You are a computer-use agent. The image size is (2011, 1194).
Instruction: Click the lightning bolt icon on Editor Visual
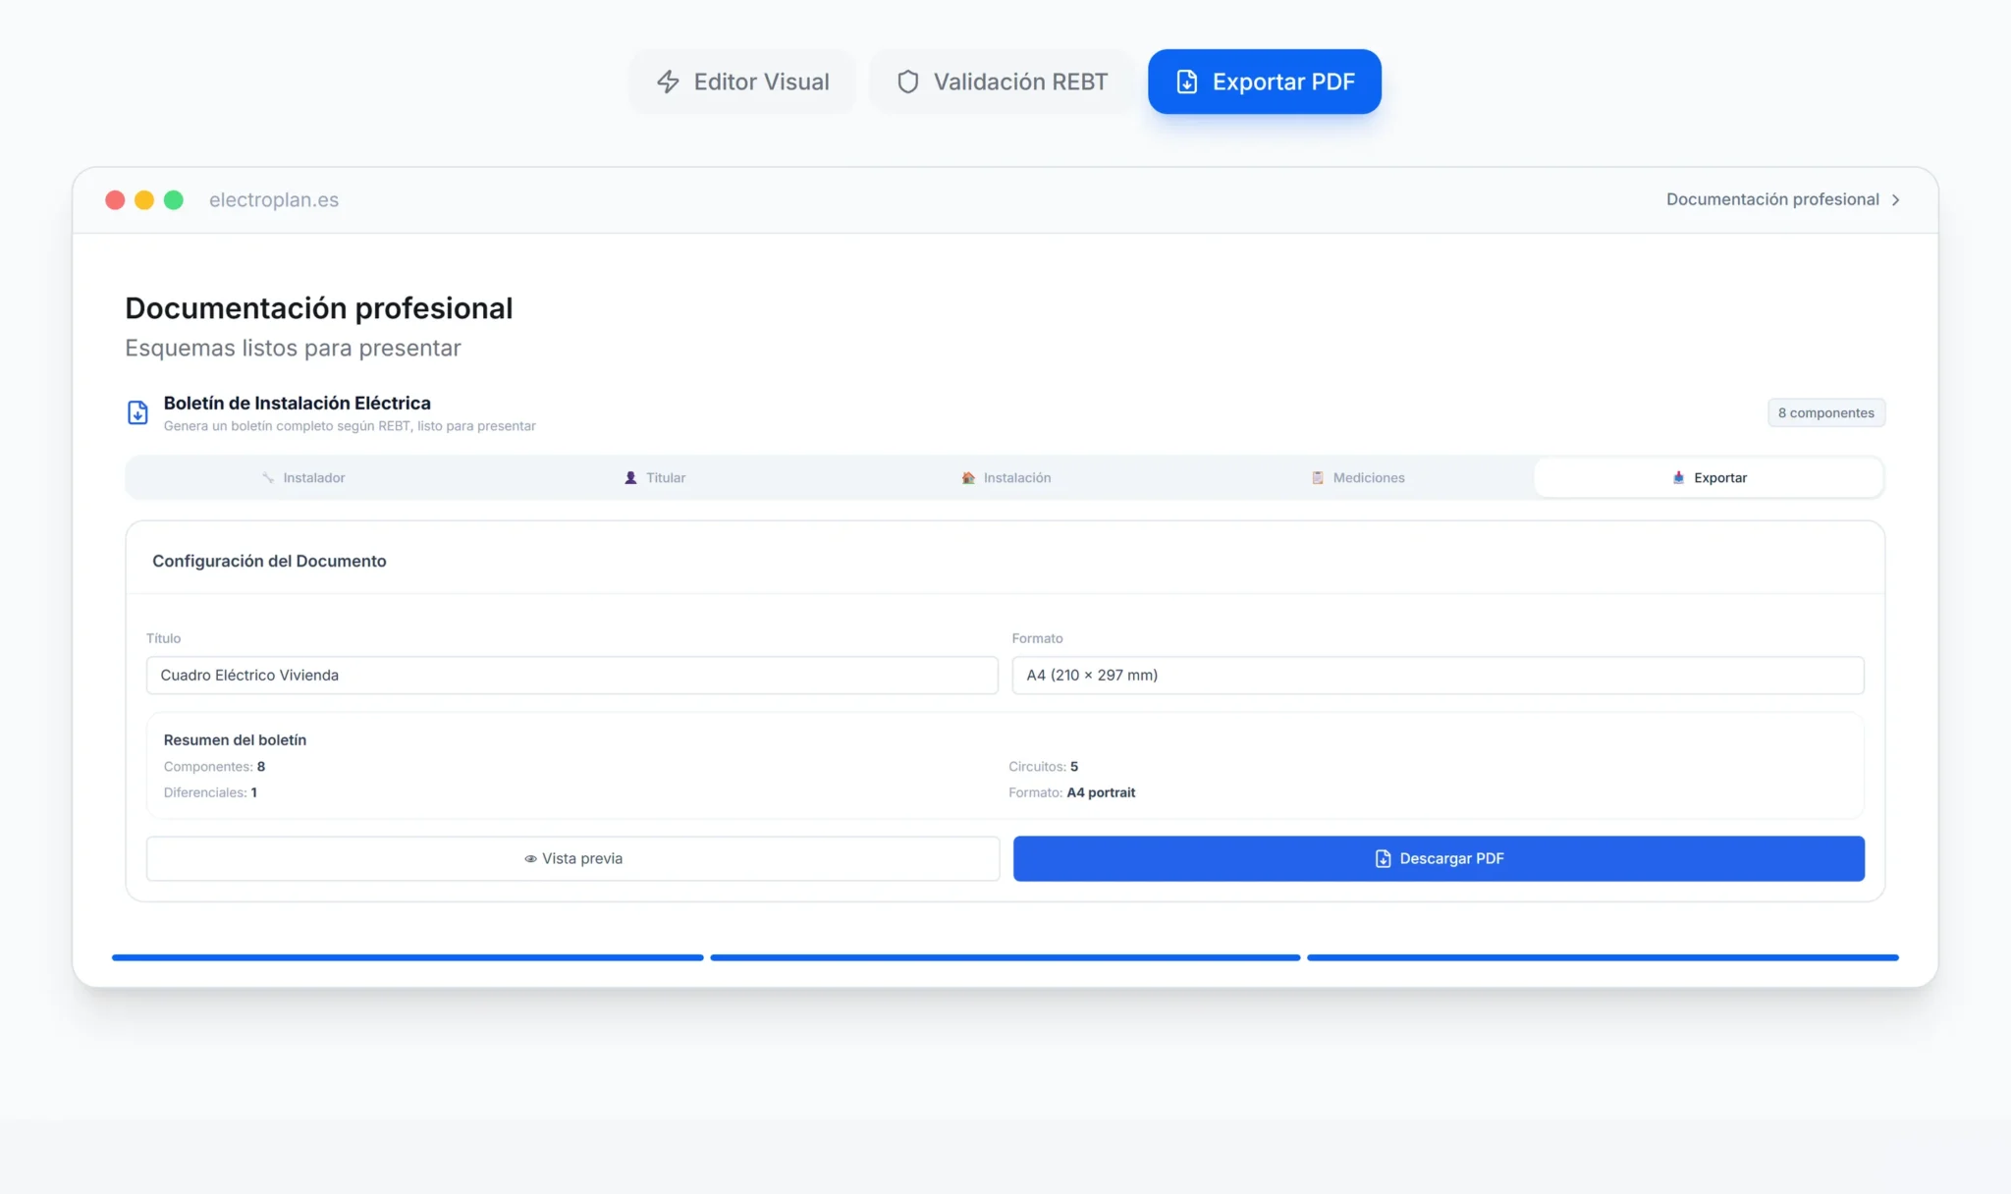pyautogui.click(x=668, y=81)
